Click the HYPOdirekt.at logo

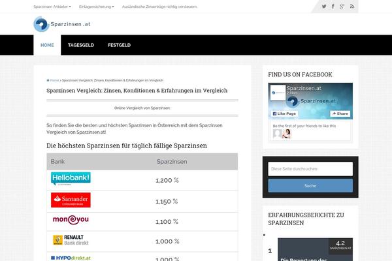tap(71, 258)
